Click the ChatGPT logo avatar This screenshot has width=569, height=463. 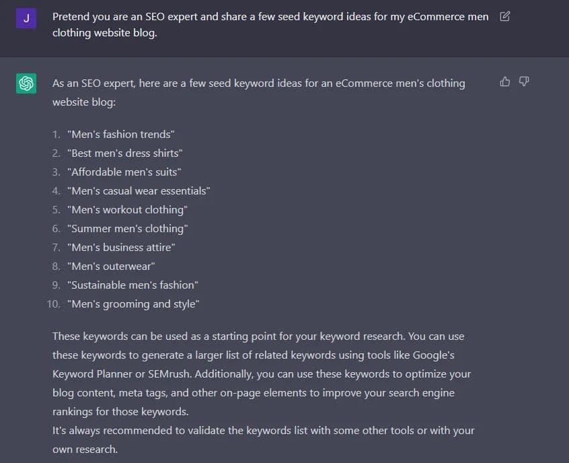pos(26,84)
